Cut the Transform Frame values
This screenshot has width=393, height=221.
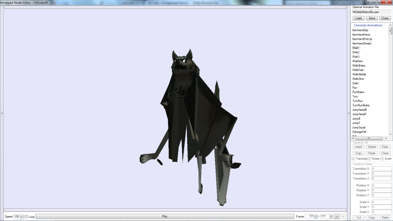pyautogui.click(x=358, y=218)
